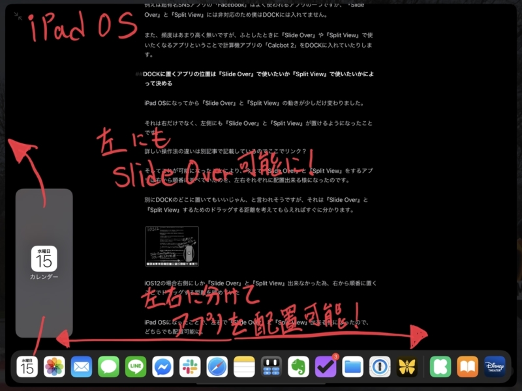The image size is (522, 391).
Task: Open the Calendar app in the dock
Action: pyautogui.click(x=27, y=367)
